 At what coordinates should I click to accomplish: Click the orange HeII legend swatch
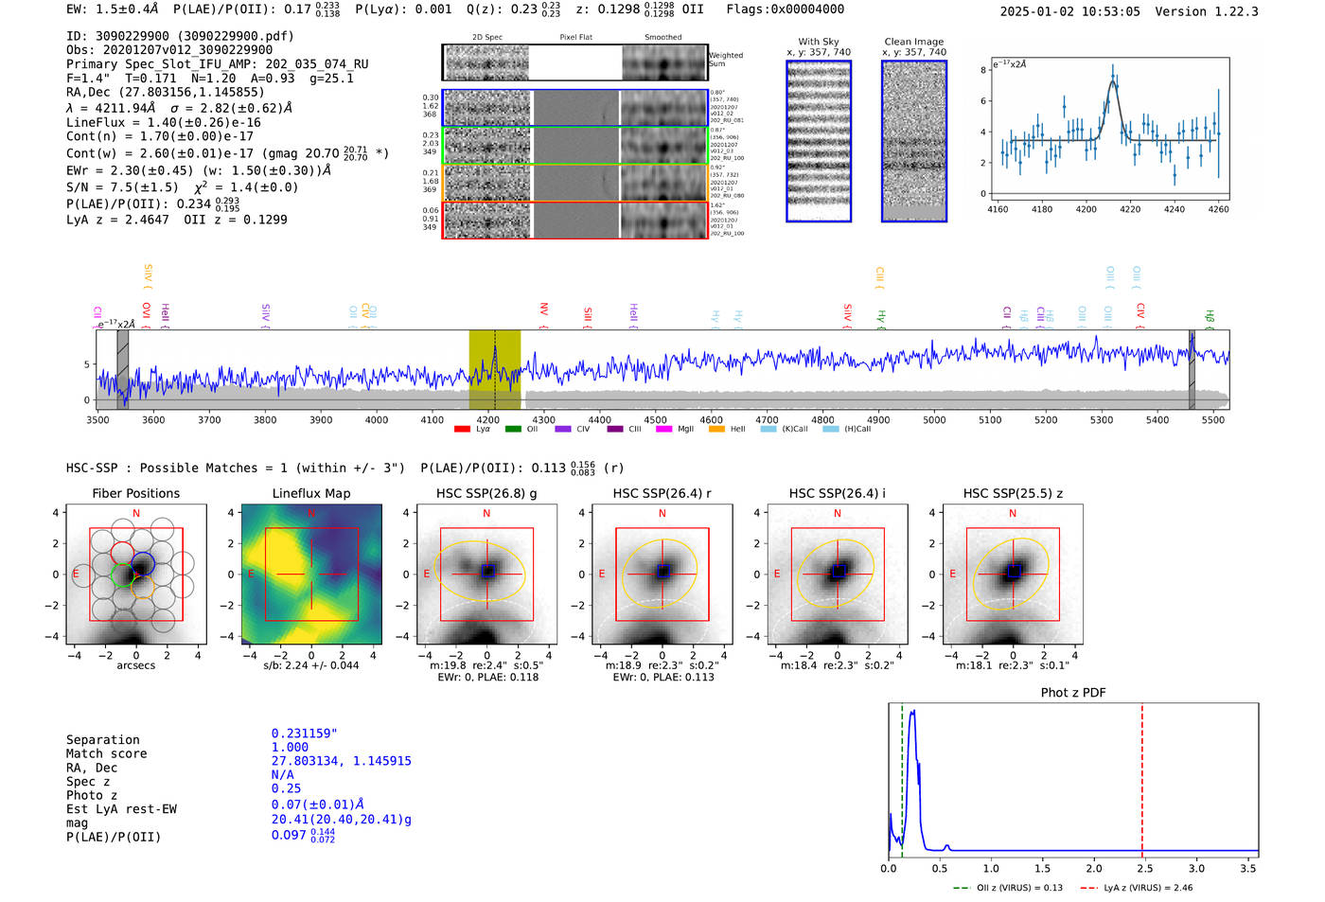click(715, 429)
